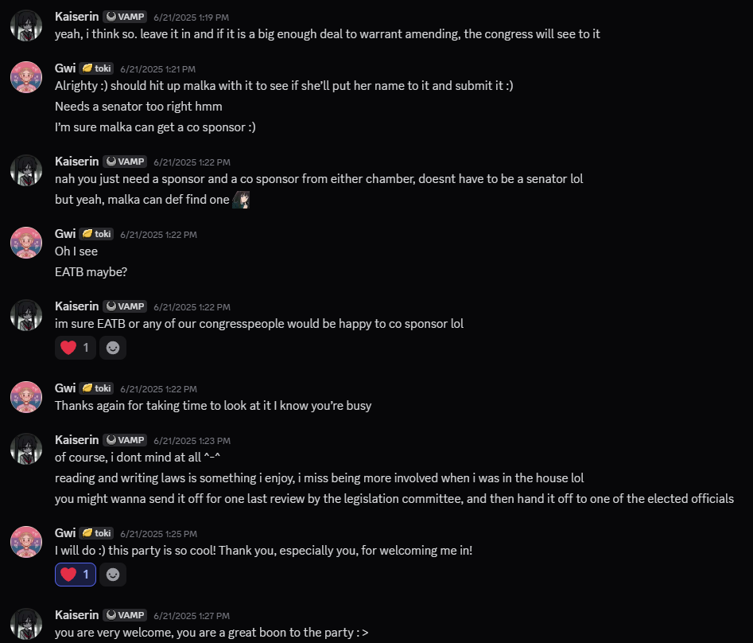Click the add reaction smiley under Gwi's 1:25 PM message
The image size is (753, 643).
(x=113, y=575)
